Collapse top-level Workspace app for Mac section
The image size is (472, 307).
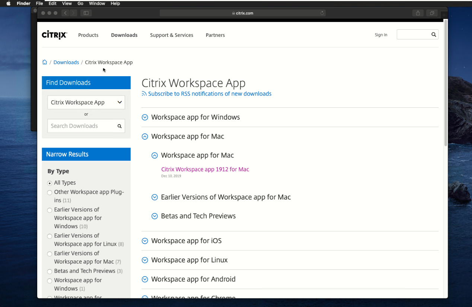click(145, 137)
